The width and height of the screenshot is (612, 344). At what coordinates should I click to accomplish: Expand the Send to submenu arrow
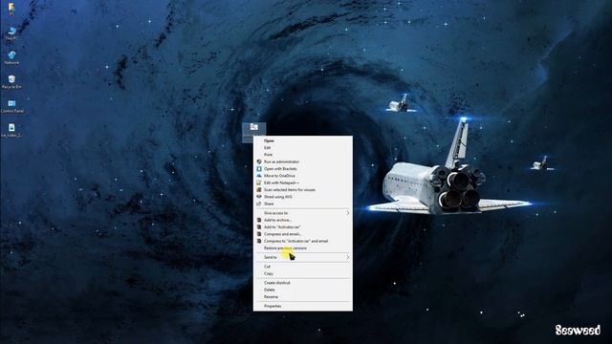[x=347, y=257]
